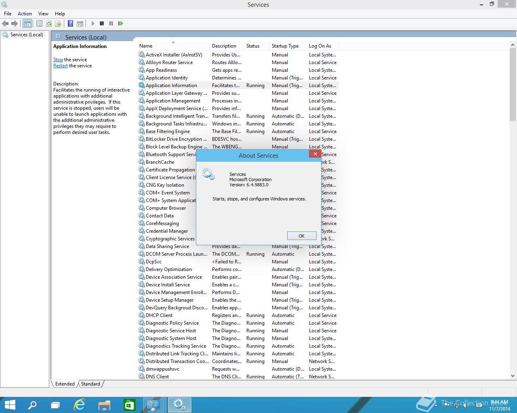Click the vertical scrollbar thumb of the services list
The width and height of the screenshot is (517, 413).
point(513,84)
